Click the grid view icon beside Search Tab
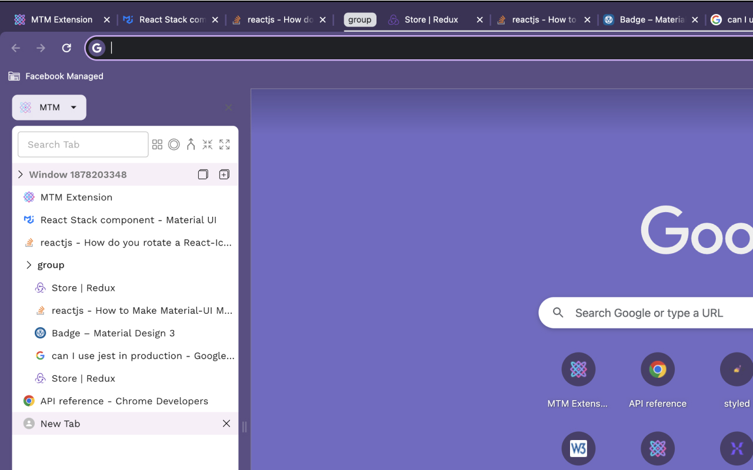The width and height of the screenshot is (753, 470). [157, 145]
